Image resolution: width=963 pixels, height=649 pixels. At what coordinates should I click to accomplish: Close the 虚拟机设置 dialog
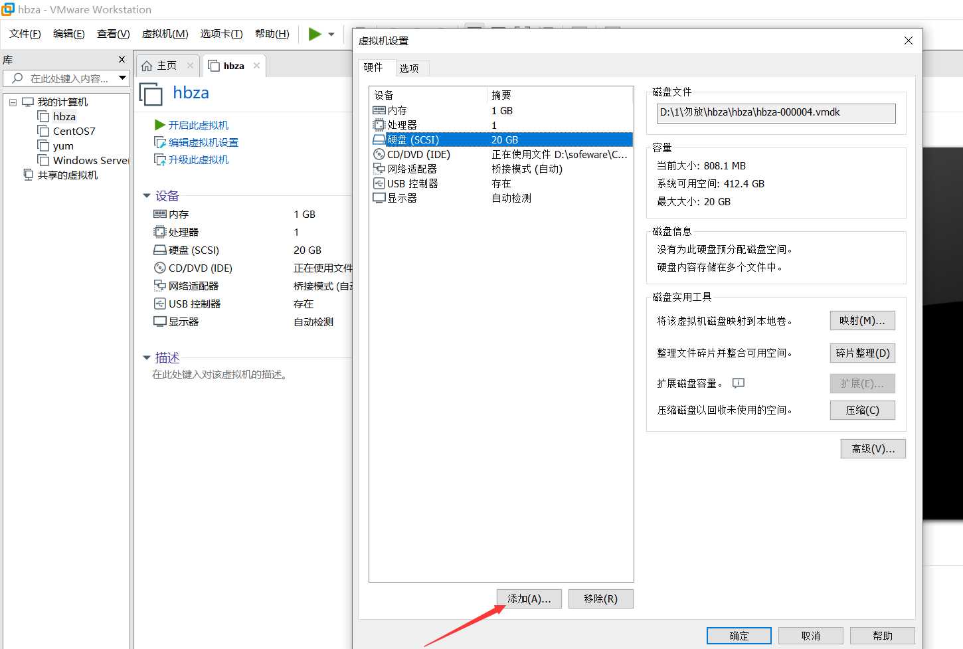908,41
